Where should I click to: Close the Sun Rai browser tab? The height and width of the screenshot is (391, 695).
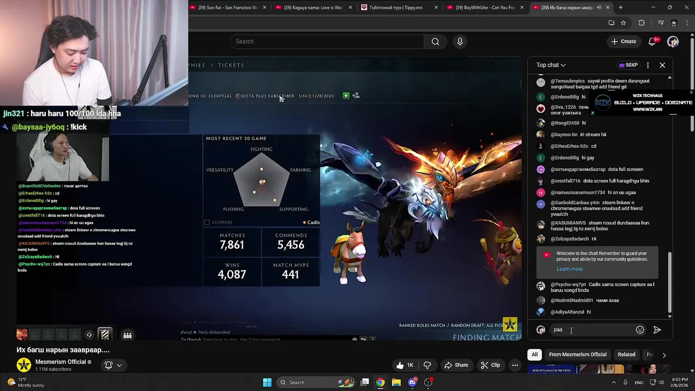click(x=264, y=8)
